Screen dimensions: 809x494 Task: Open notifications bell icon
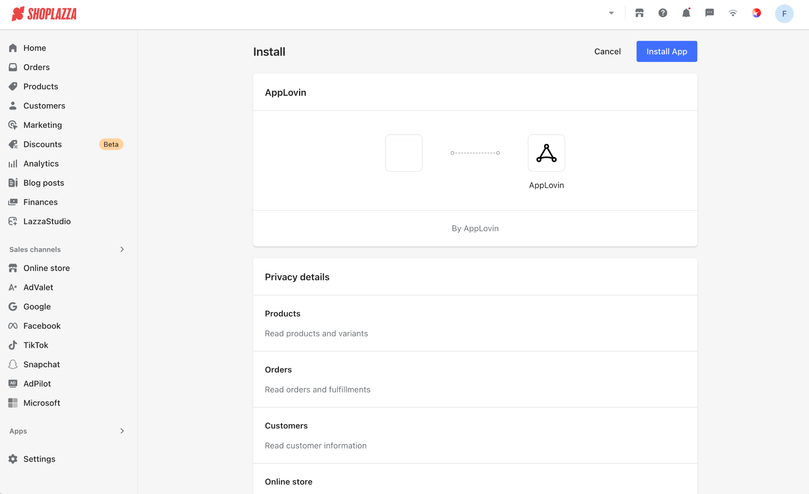point(686,13)
